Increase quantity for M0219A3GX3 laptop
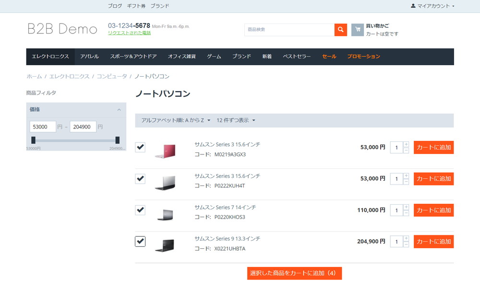This screenshot has width=480, height=290. pos(406,144)
